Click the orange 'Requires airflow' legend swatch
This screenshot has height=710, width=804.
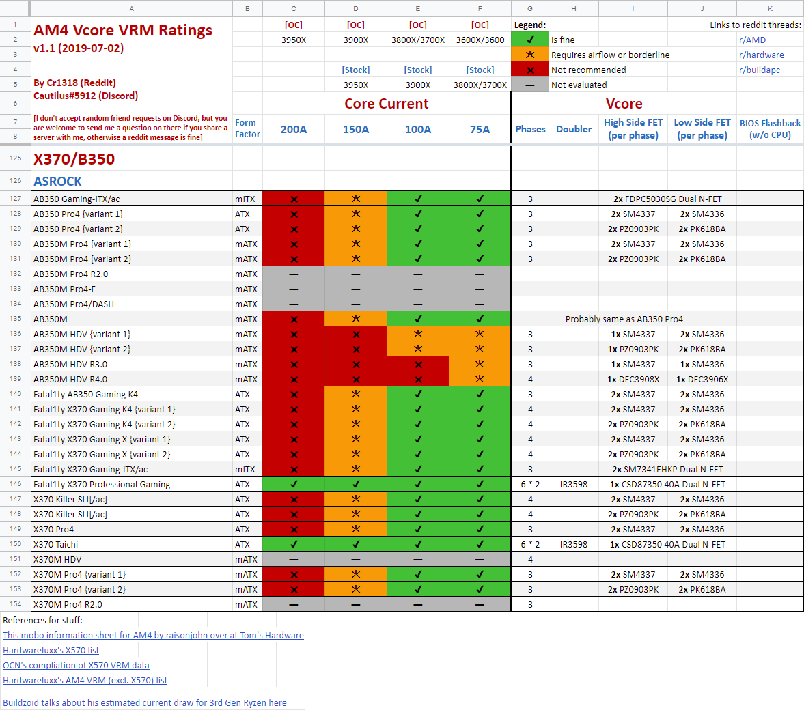529,55
